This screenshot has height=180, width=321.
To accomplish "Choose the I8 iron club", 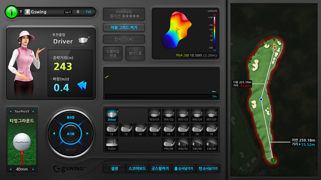I will point(197,130).
